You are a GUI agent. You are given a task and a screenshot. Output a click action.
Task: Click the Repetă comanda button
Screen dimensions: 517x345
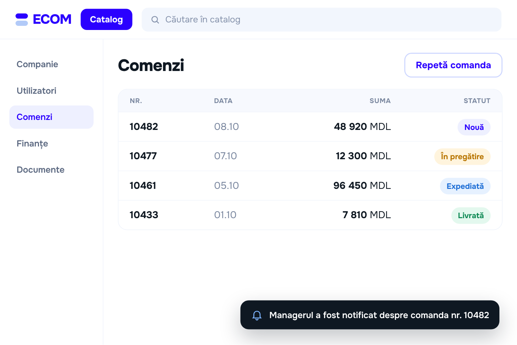click(x=453, y=65)
